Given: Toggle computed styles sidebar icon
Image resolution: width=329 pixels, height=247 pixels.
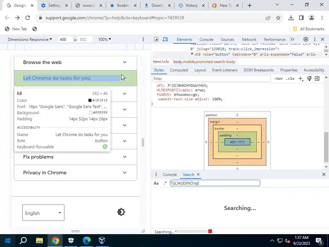Looking at the screenshot, I should click(317, 78).
